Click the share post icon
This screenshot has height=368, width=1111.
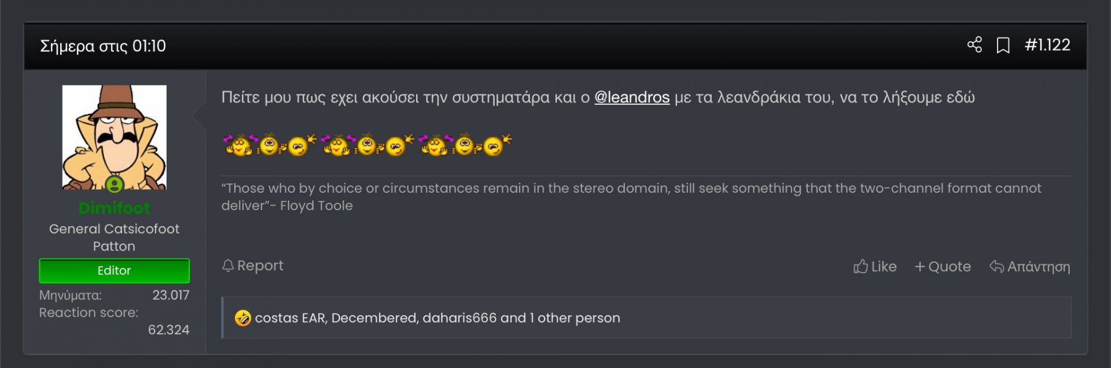coord(974,45)
